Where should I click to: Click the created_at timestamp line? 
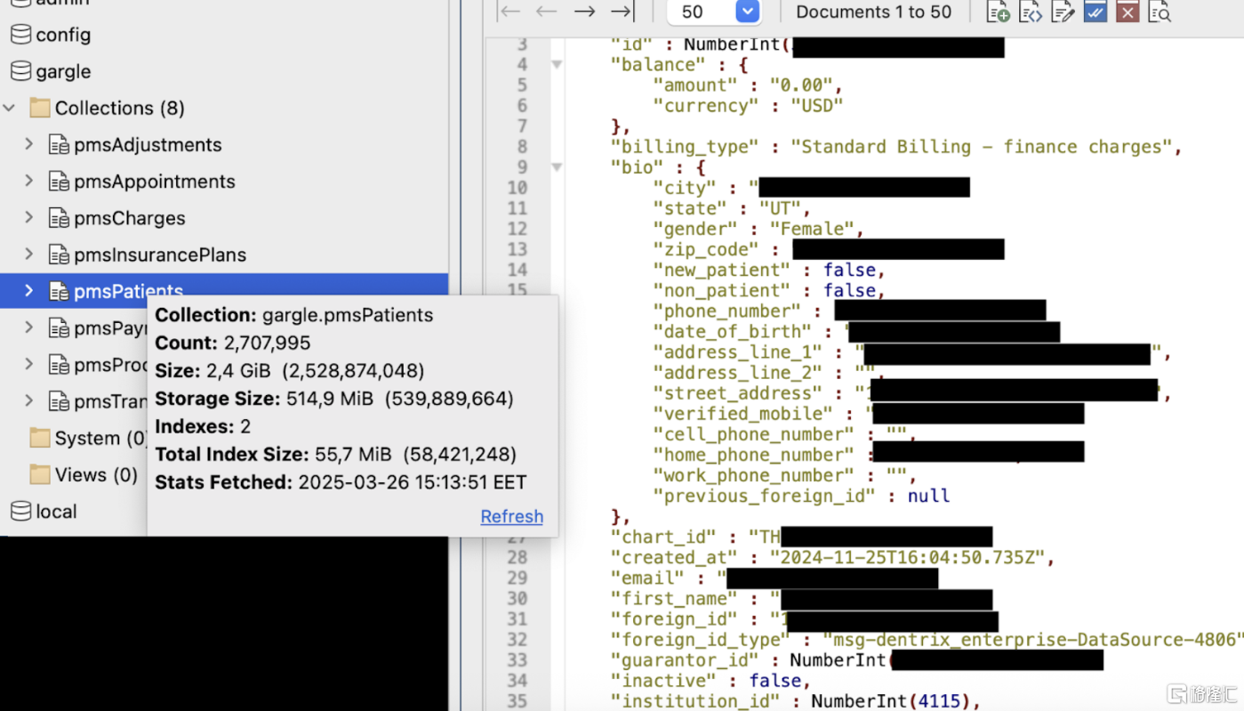point(832,558)
